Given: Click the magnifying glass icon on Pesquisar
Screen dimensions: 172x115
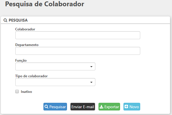Looking at the screenshot, I should (47, 107).
